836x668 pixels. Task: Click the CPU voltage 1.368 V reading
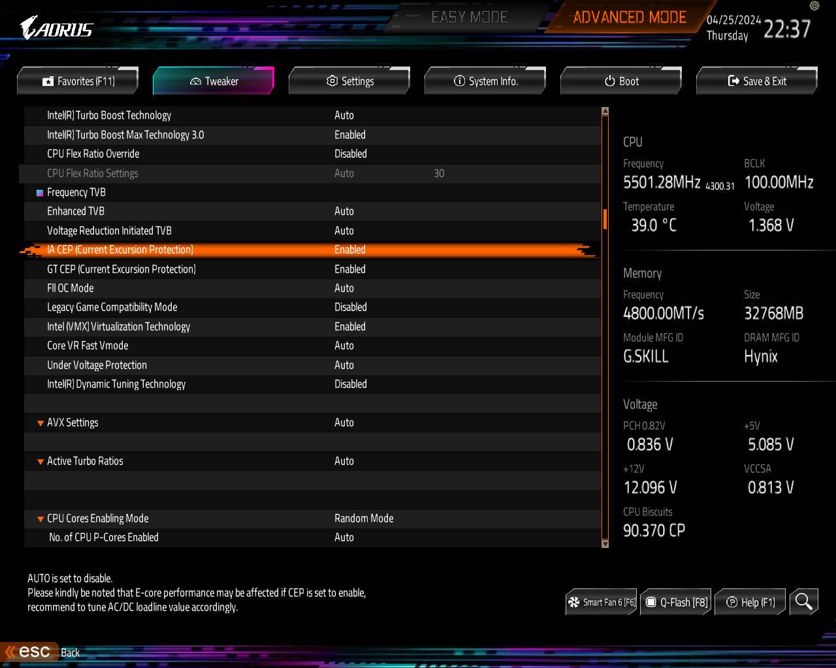click(771, 225)
